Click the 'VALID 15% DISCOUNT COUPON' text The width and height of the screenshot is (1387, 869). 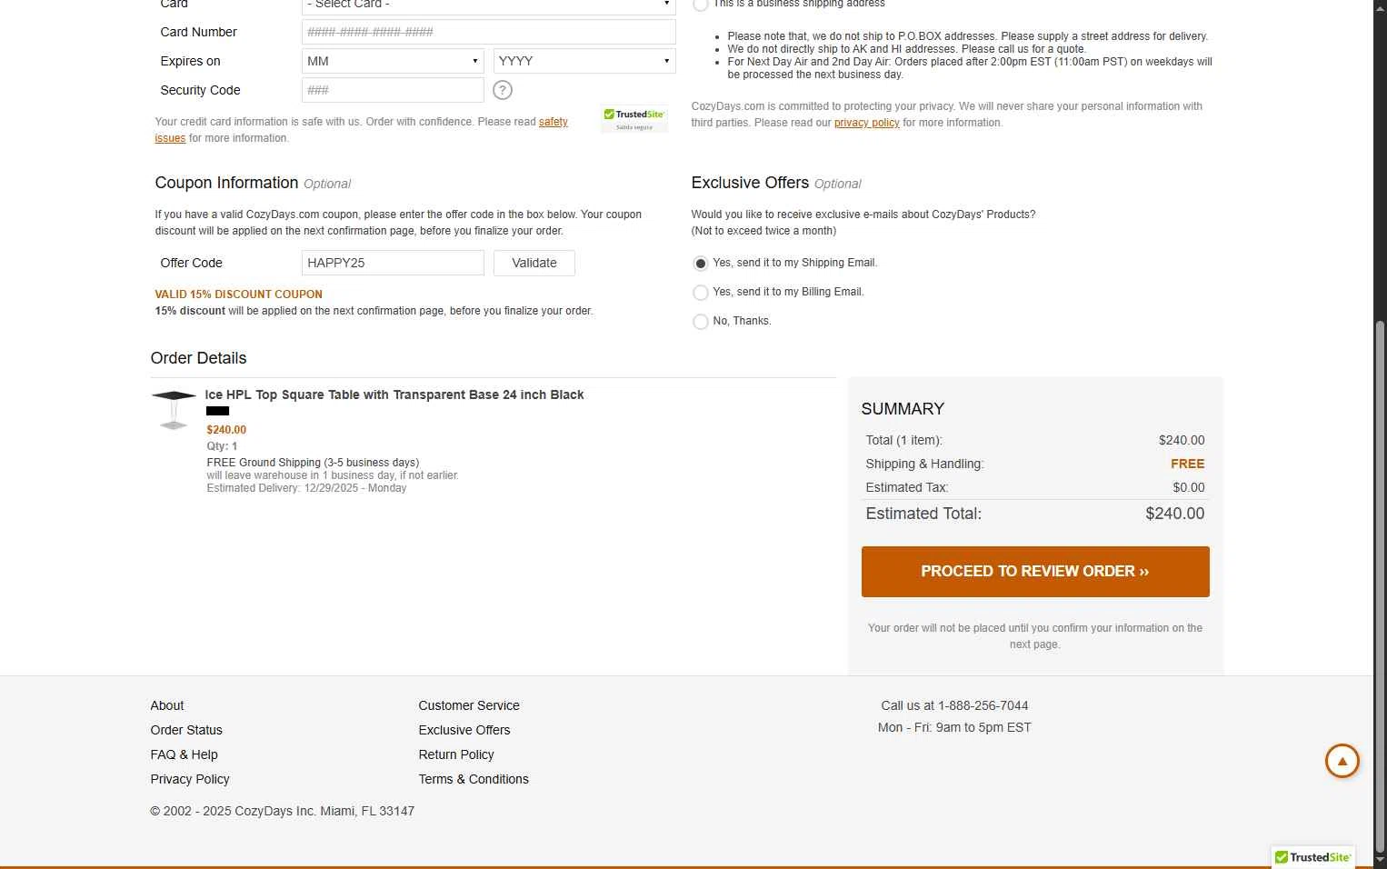(239, 295)
